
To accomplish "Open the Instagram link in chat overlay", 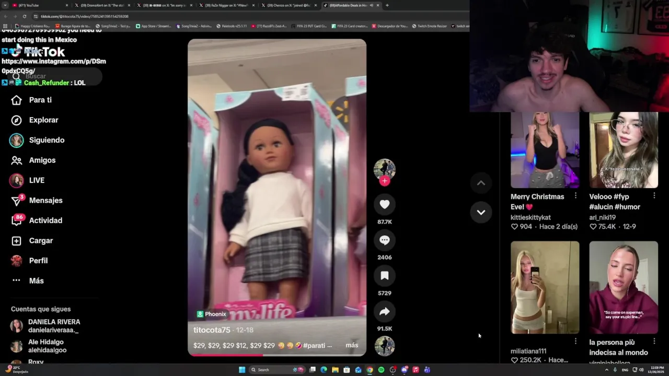I will [54, 66].
